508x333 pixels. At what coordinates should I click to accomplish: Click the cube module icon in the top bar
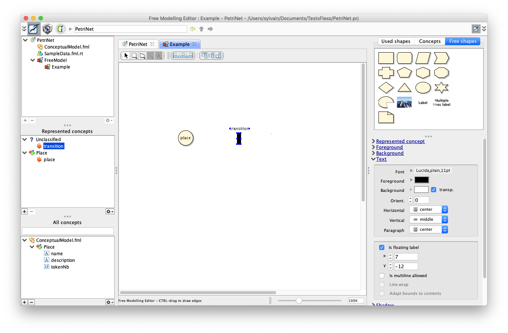click(47, 29)
